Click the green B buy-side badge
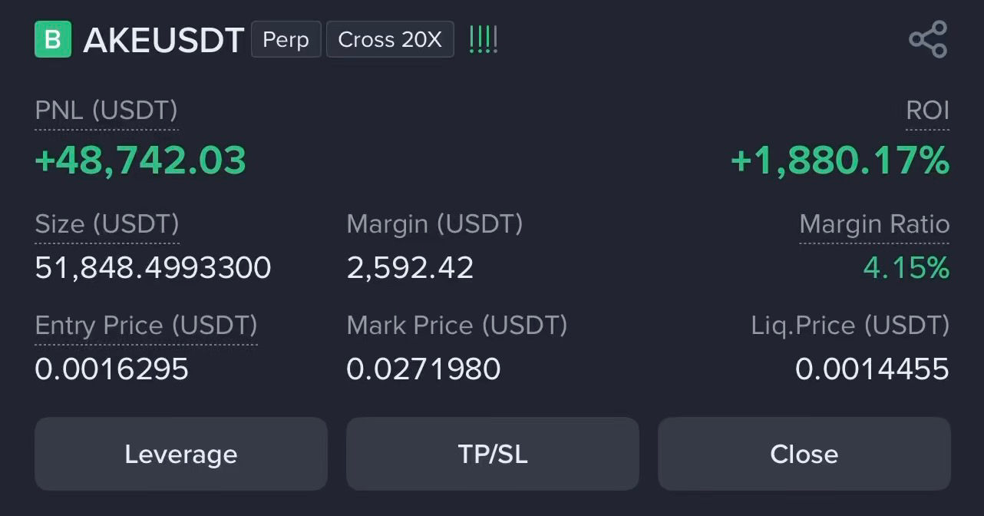984x516 pixels. (x=53, y=39)
